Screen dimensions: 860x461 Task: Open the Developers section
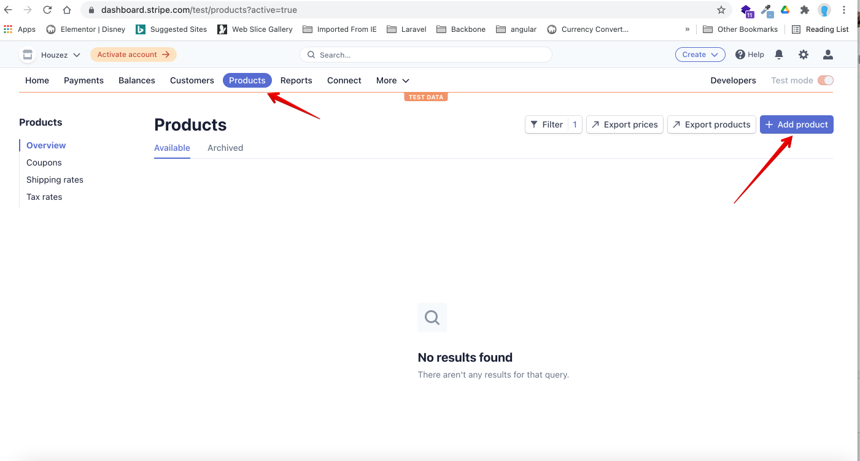pos(733,80)
